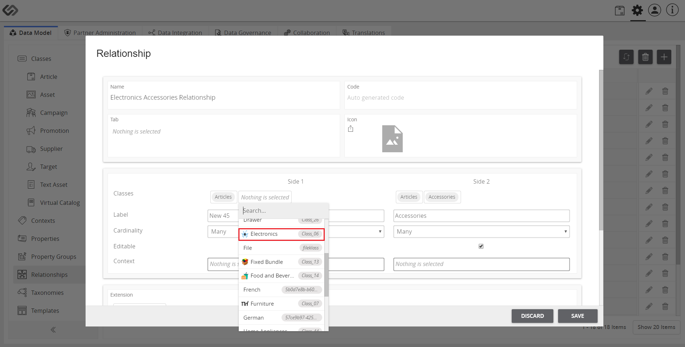Open the settings gear icon
The height and width of the screenshot is (347, 685).
(x=637, y=10)
